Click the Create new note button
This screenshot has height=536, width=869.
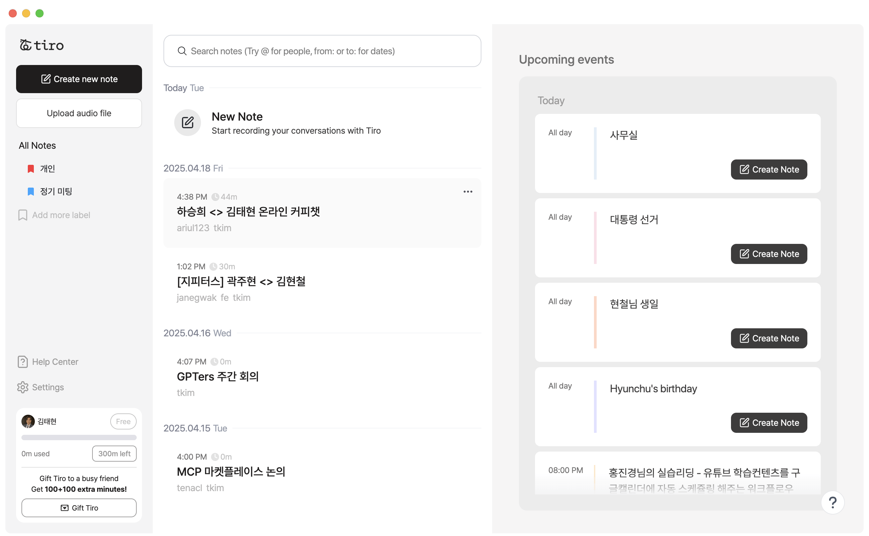tap(79, 79)
